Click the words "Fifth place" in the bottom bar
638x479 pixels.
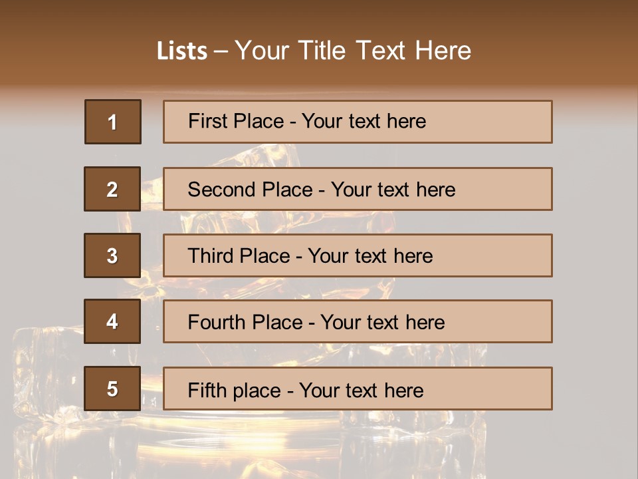point(233,390)
